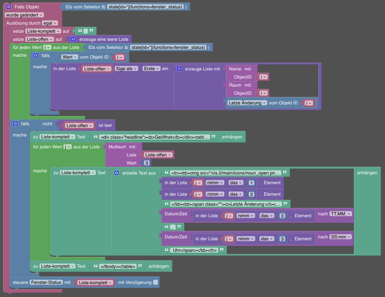The width and height of the screenshot is (385, 297).
Task: Edit the '<tr><td><img src=' text field
Action: tap(225, 173)
